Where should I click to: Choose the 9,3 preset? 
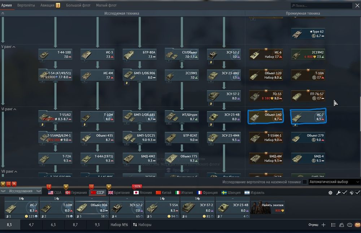[97, 225]
